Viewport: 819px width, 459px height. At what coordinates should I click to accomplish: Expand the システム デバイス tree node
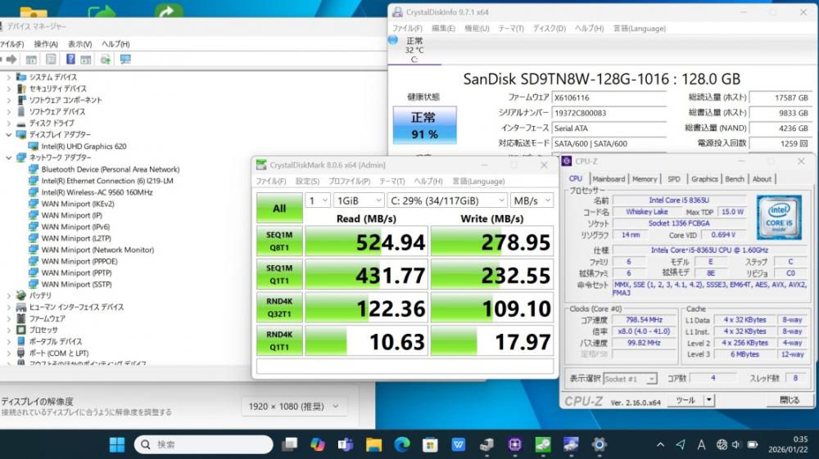point(8,77)
